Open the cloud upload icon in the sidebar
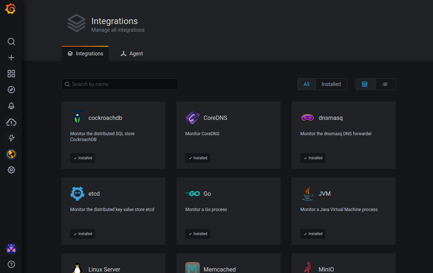Image resolution: width=433 pixels, height=273 pixels. click(x=11, y=122)
